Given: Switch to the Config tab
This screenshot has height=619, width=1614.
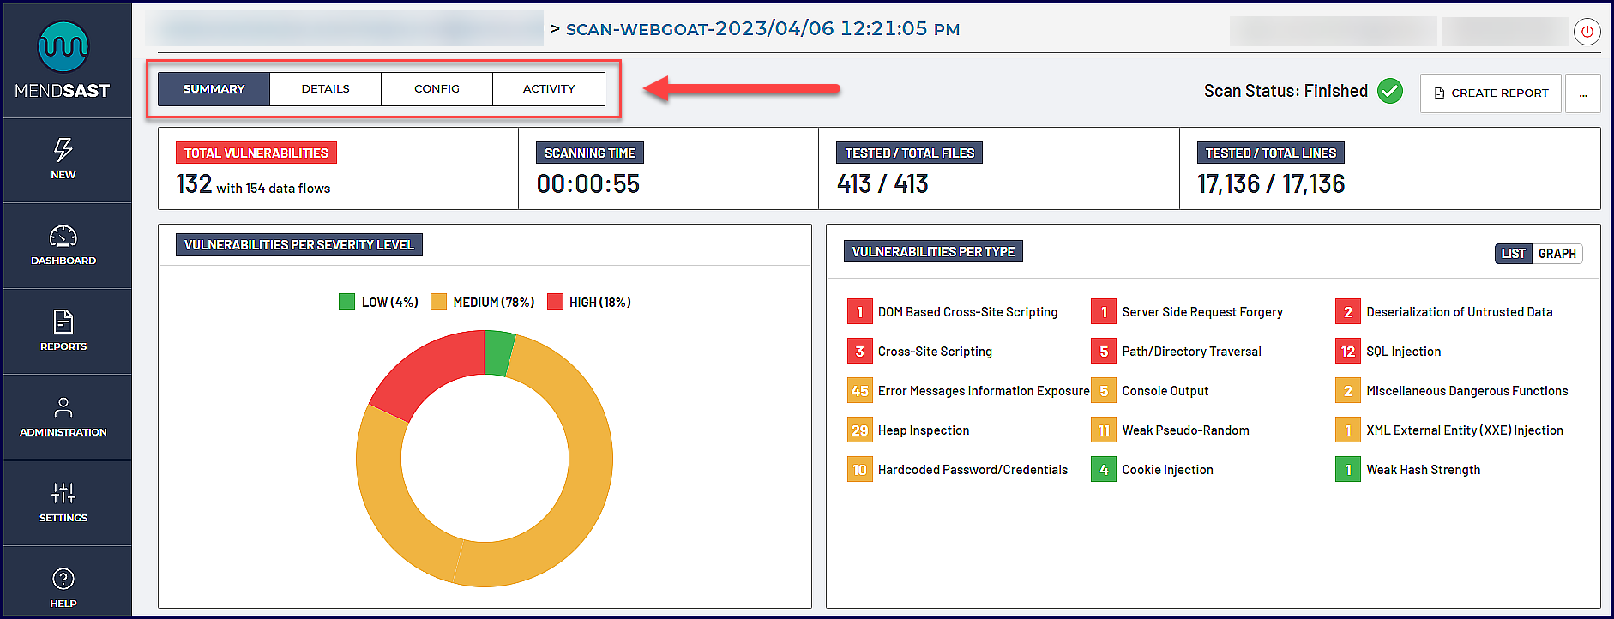Looking at the screenshot, I should pyautogui.click(x=437, y=89).
